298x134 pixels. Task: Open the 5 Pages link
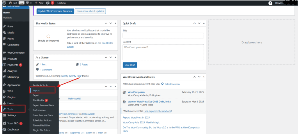tap(84, 65)
